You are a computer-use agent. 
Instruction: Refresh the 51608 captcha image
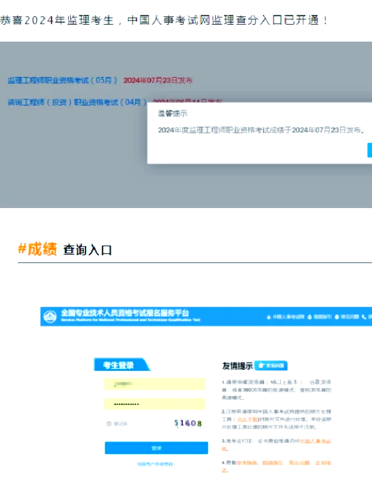(188, 423)
